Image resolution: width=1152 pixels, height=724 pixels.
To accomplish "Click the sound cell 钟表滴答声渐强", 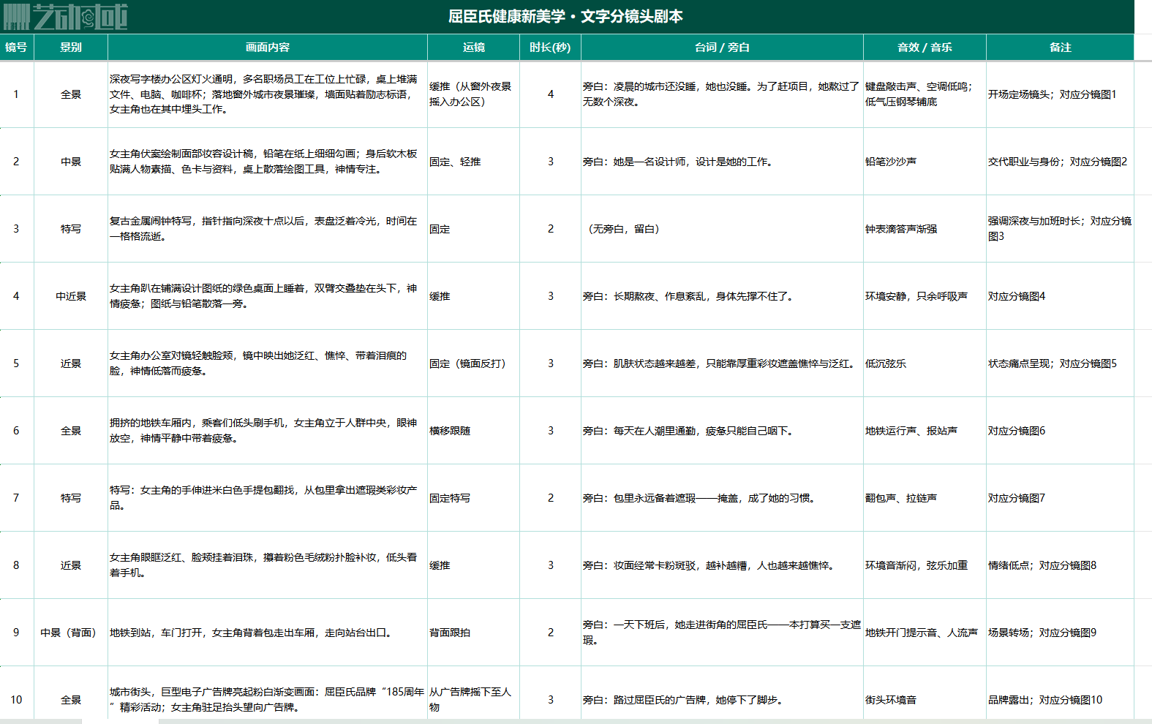I will 925,229.
